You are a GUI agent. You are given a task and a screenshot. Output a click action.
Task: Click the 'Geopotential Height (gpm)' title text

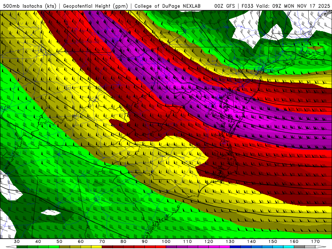(x=95, y=6)
